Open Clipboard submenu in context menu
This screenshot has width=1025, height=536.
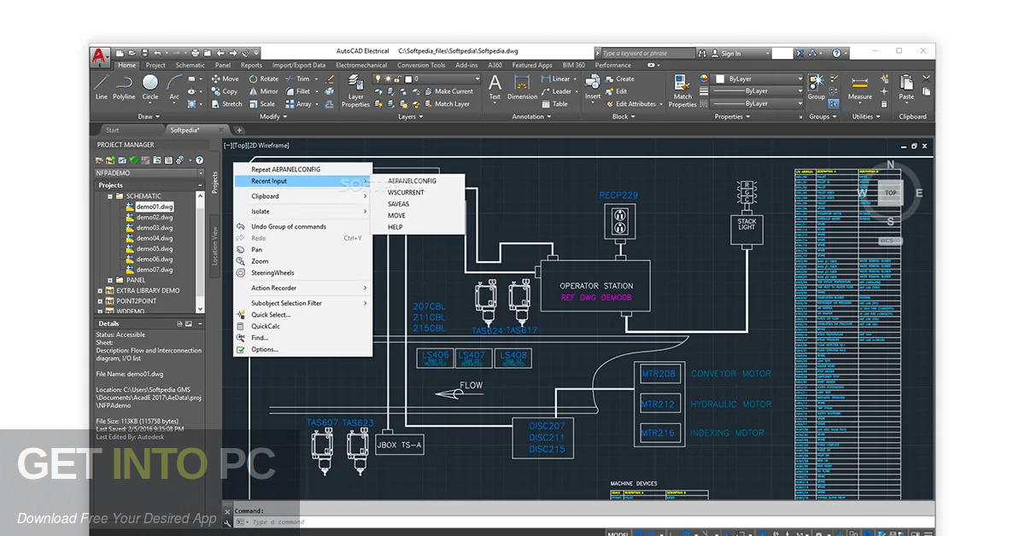[303, 196]
